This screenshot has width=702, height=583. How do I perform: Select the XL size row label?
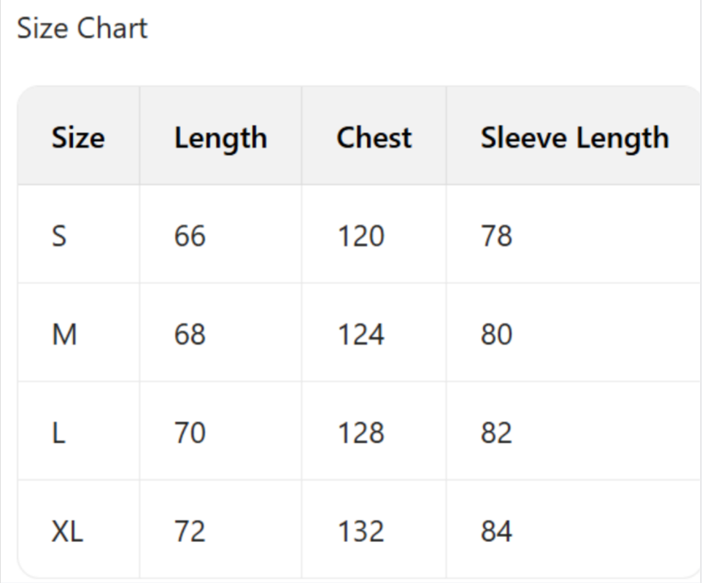coord(67,531)
